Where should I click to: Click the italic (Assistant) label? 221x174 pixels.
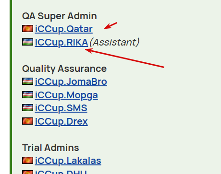coord(114,42)
